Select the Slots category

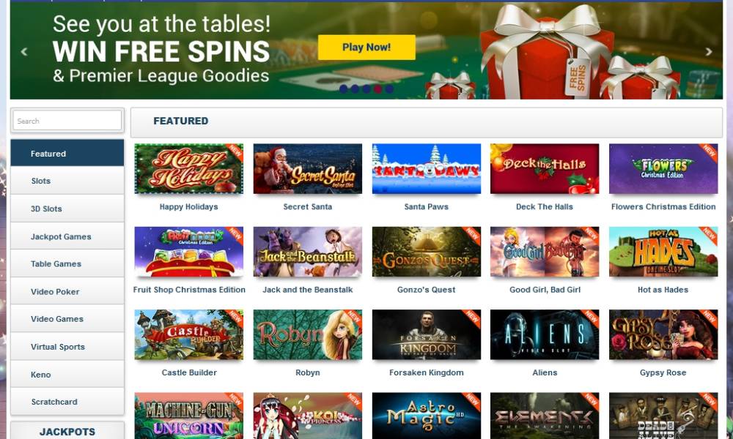coord(67,181)
